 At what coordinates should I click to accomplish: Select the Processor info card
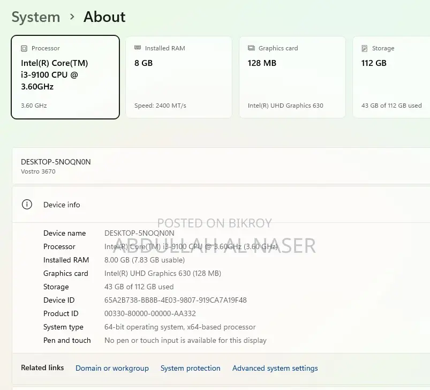pos(65,77)
